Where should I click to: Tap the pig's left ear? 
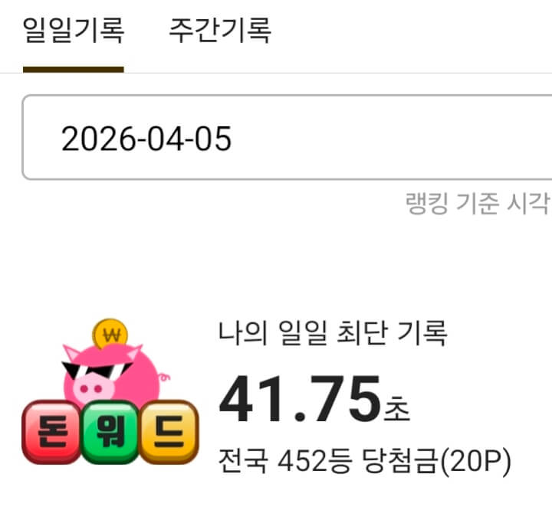coord(71,352)
